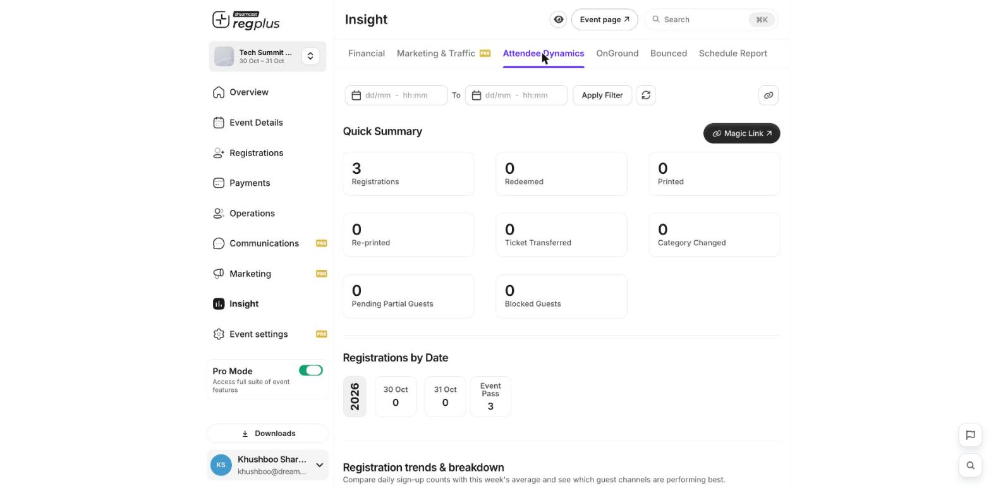The height and width of the screenshot is (488, 991).
Task: Select the Attendee Dynamics tab
Action: pyautogui.click(x=544, y=54)
